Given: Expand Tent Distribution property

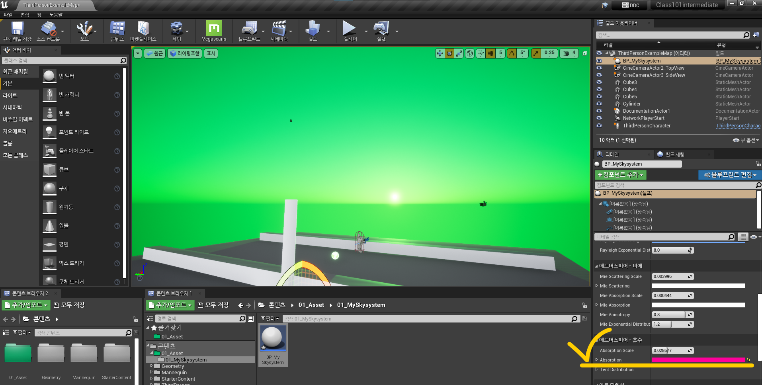Looking at the screenshot, I should click(x=597, y=369).
